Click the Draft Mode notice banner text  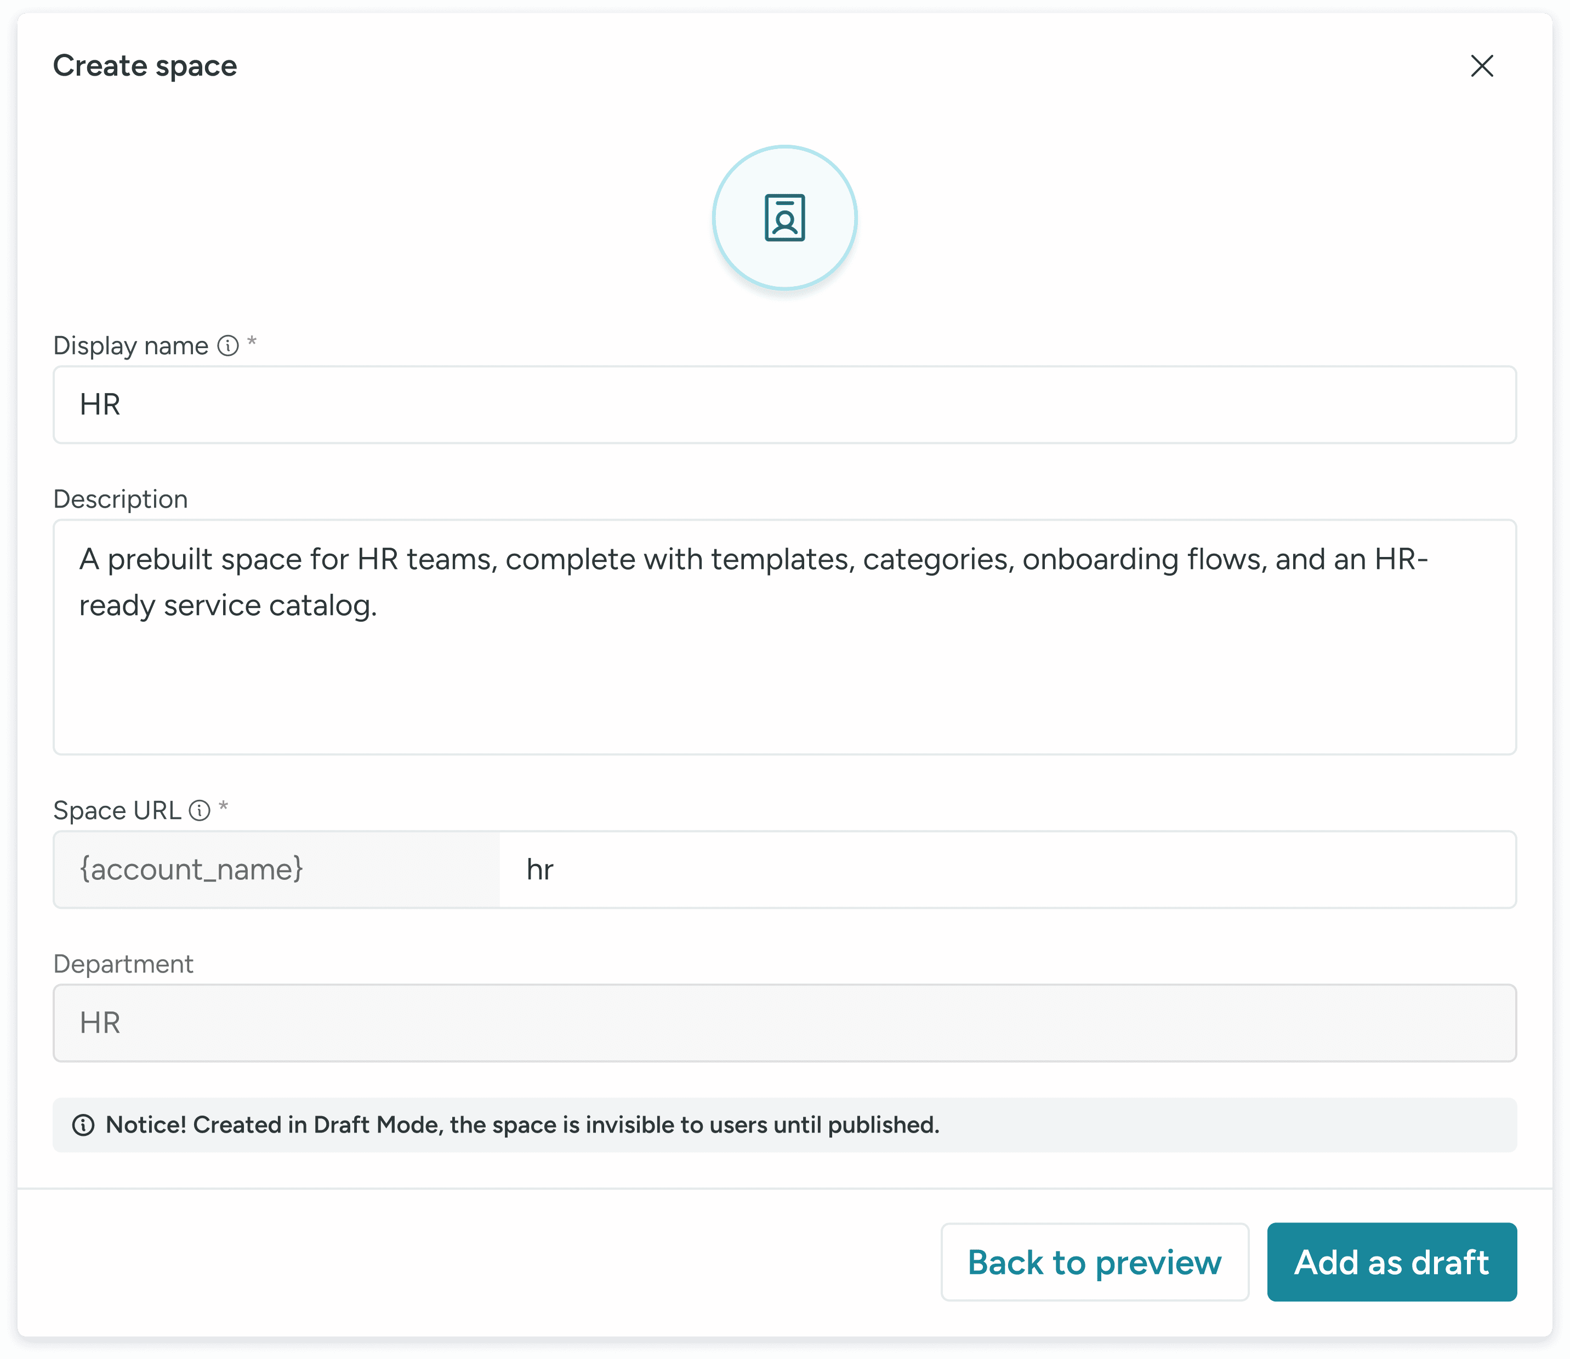click(522, 1125)
